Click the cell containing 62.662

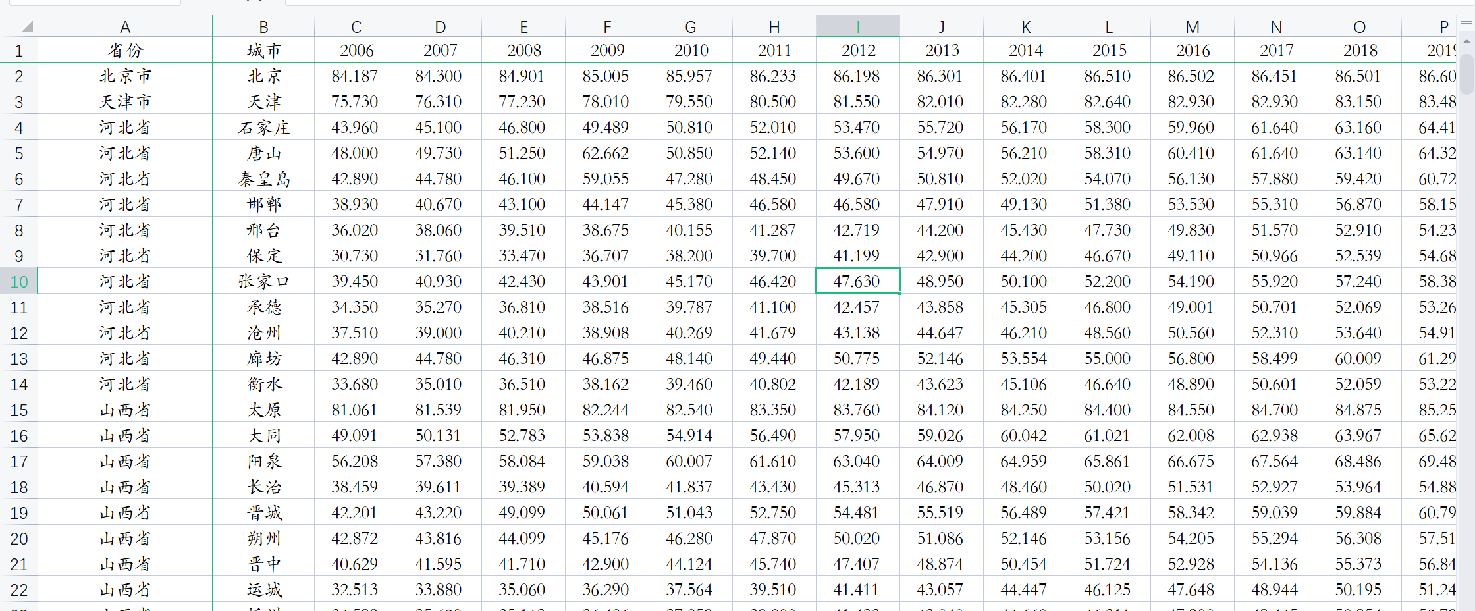607,153
